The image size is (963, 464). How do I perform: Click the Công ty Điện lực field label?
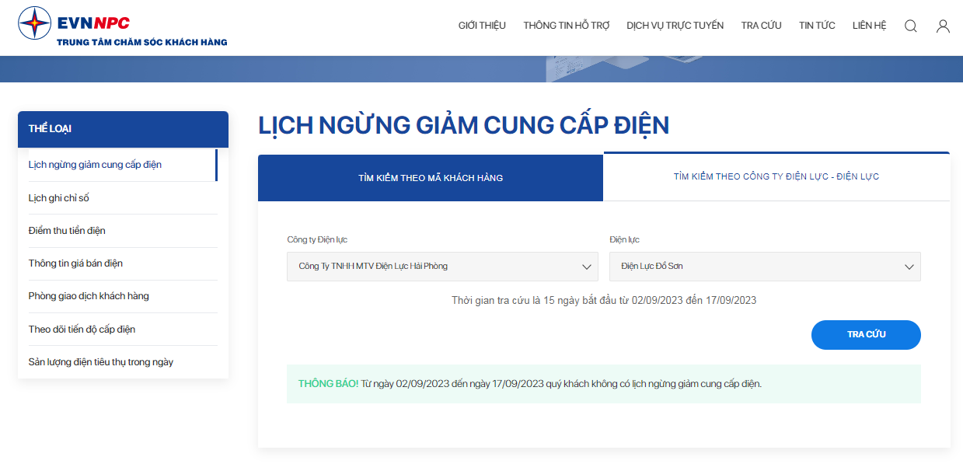pos(317,239)
